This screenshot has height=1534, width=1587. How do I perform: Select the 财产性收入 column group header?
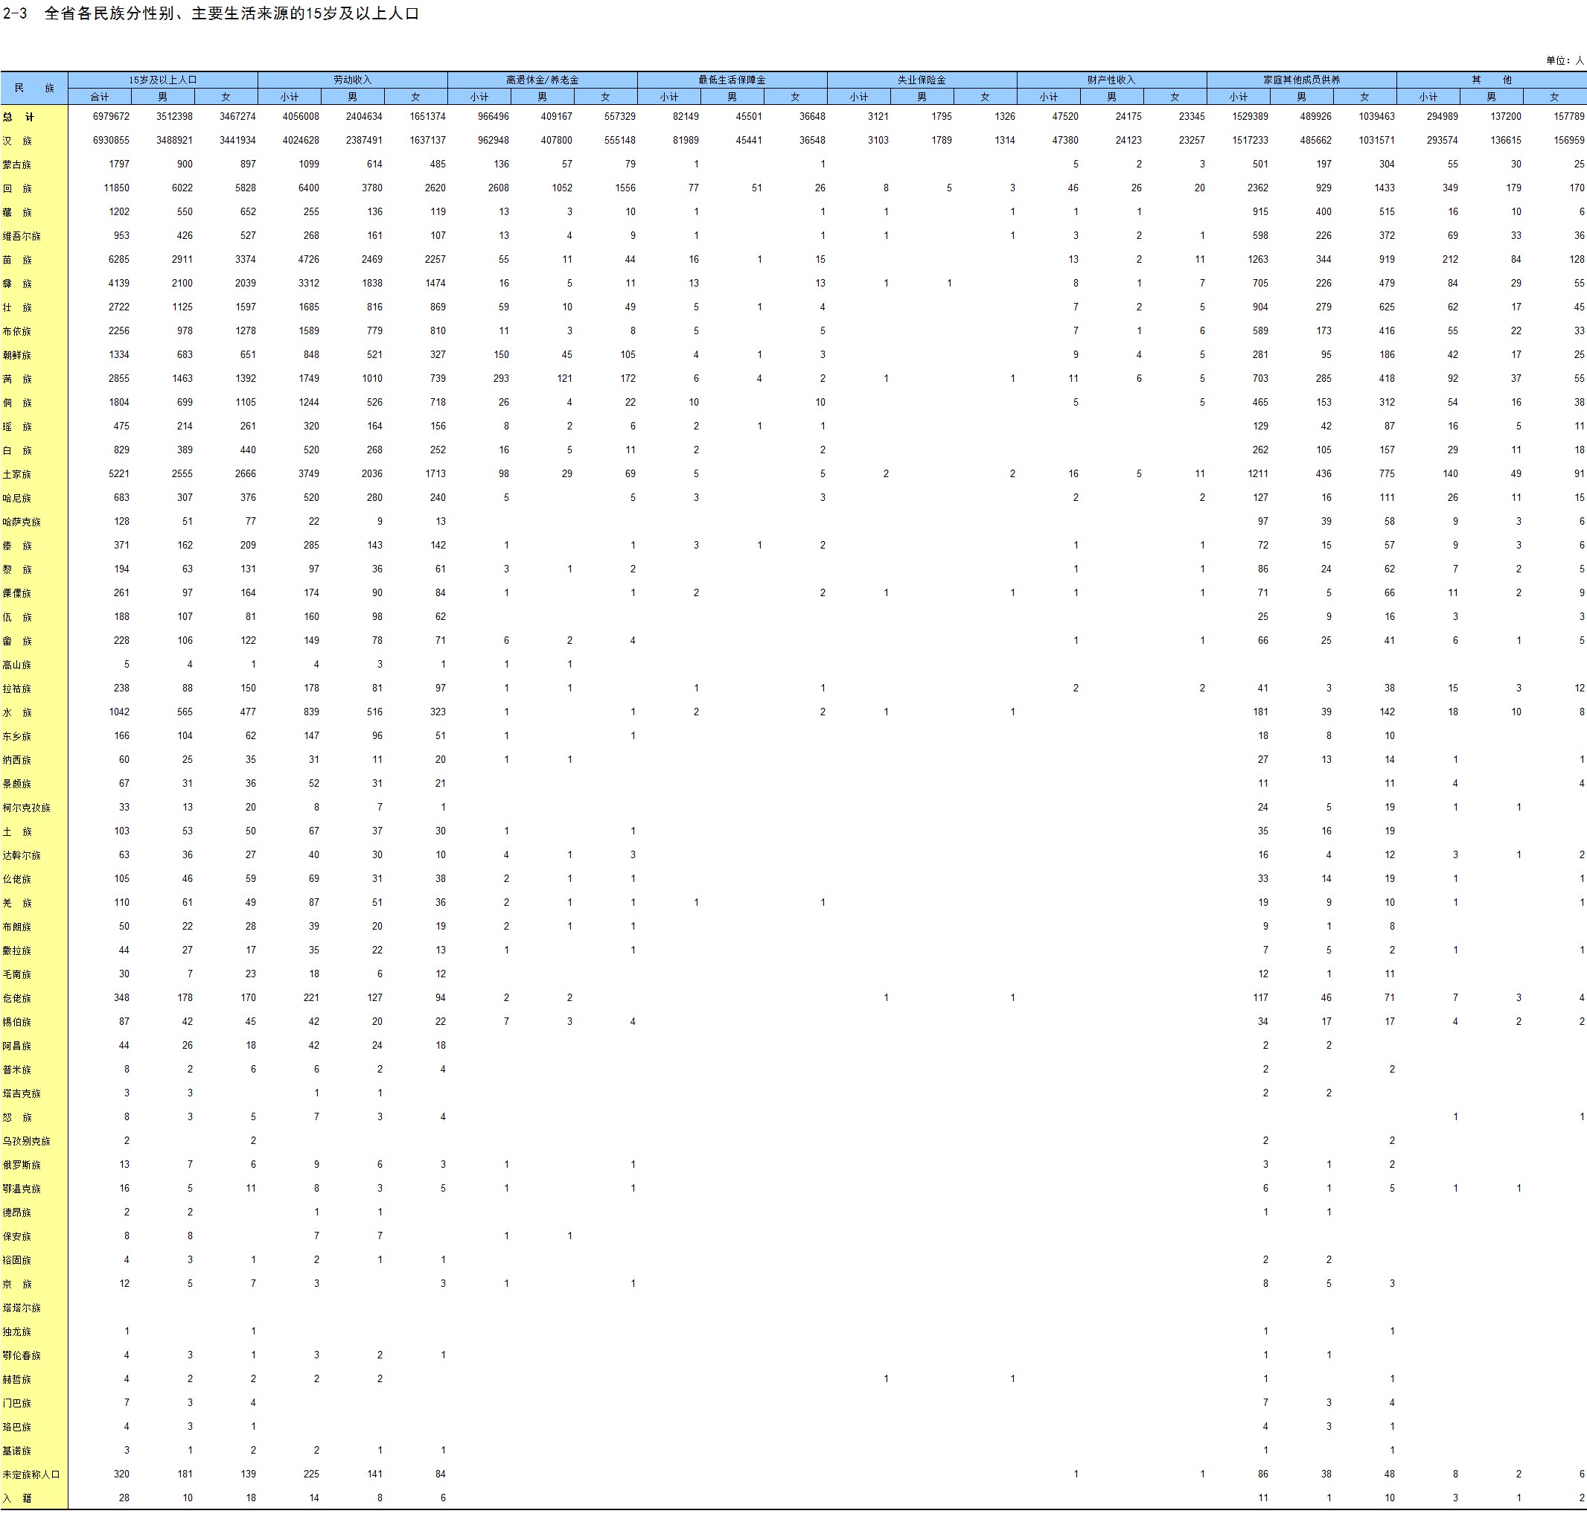[x=1111, y=80]
